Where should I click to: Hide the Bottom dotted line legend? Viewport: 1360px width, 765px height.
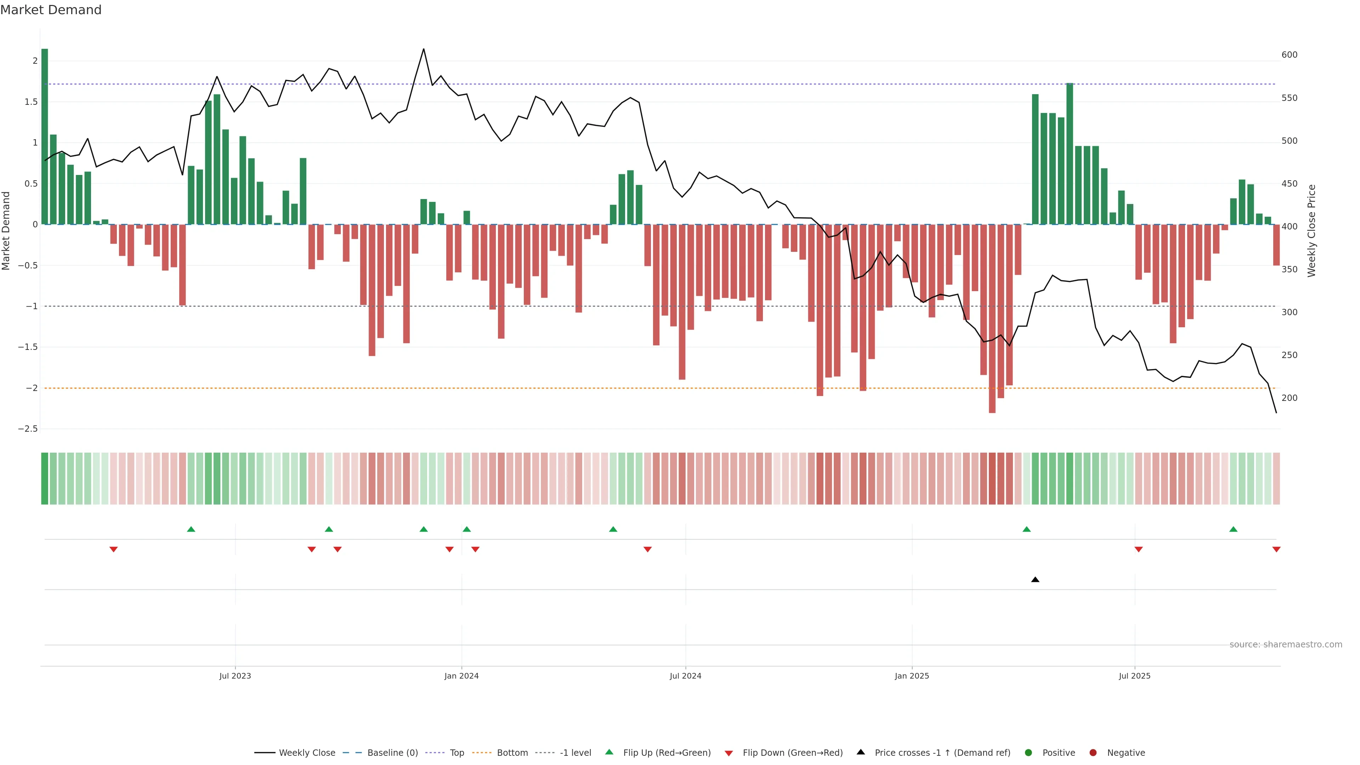pyautogui.click(x=512, y=753)
